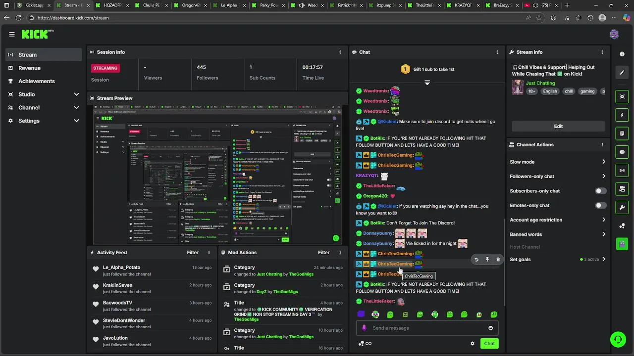Viewport: 634px width, 356px height.
Task: Select Revenue in left sidebar
Action: coord(44,68)
